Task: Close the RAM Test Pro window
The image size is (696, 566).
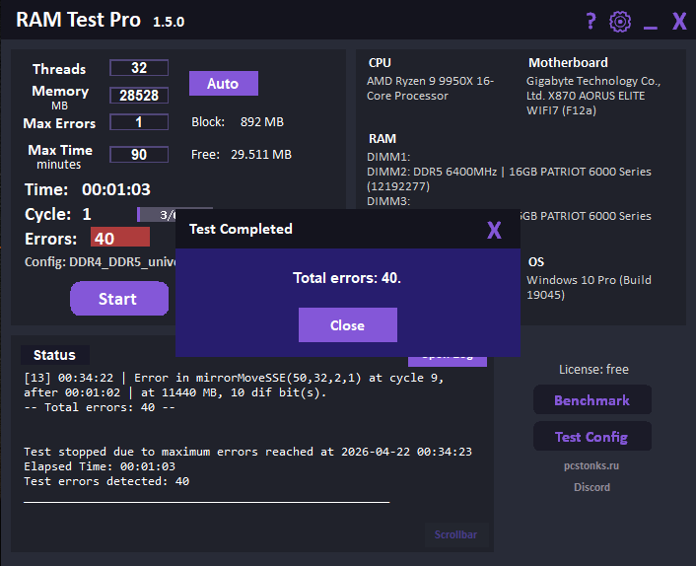Action: pos(679,22)
